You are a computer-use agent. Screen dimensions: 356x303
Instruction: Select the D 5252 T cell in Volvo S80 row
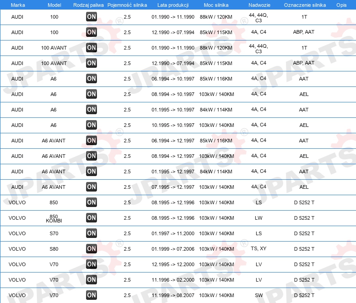304,249
